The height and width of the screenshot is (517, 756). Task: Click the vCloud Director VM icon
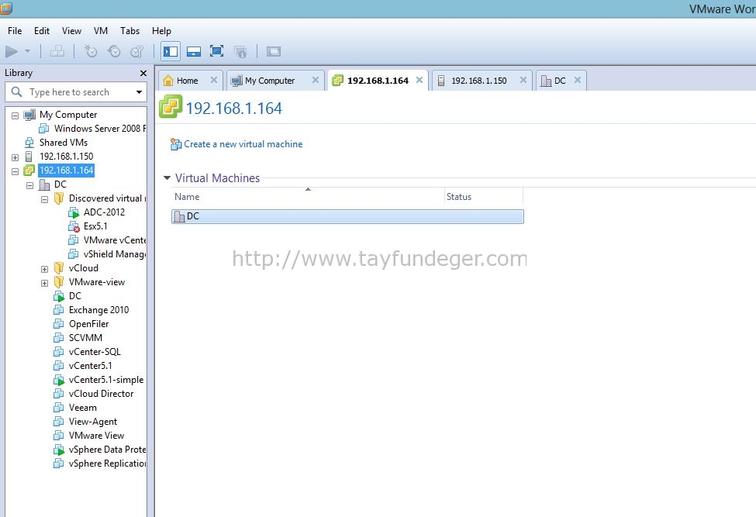pos(58,394)
